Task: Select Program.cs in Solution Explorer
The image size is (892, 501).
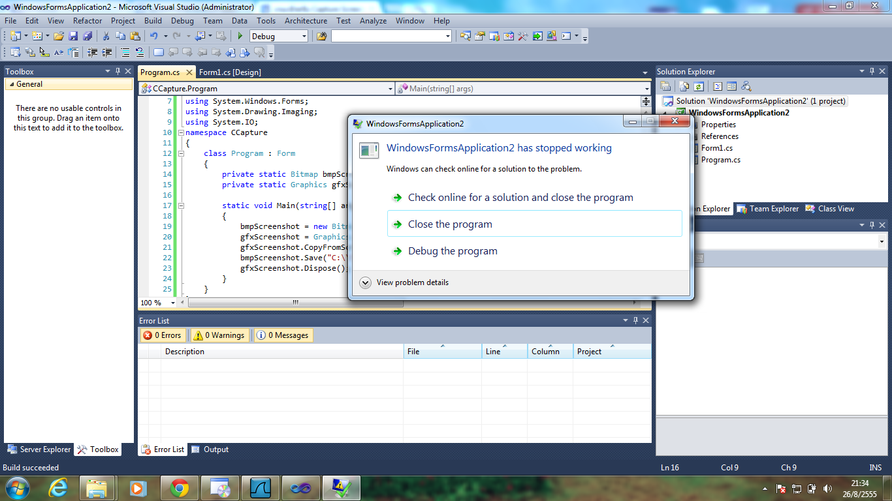Action: [721, 160]
